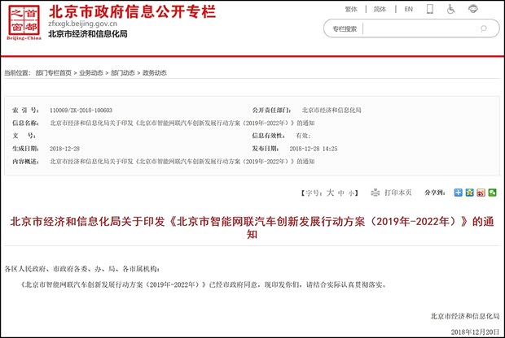The height and width of the screenshot is (338, 505).
Task: Click 发布日期 value 2018-12-28 14:25
Action: [x=314, y=149]
